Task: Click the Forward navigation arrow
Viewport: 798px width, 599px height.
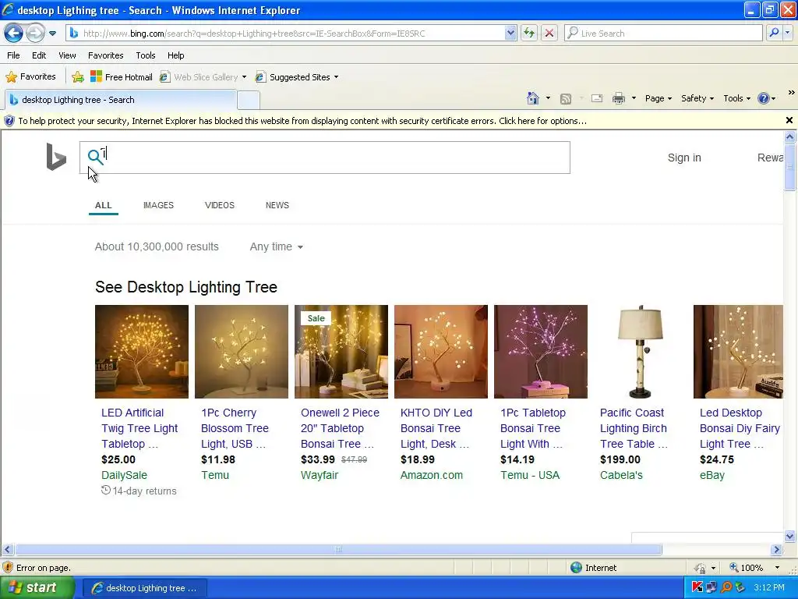Action: 34,34
